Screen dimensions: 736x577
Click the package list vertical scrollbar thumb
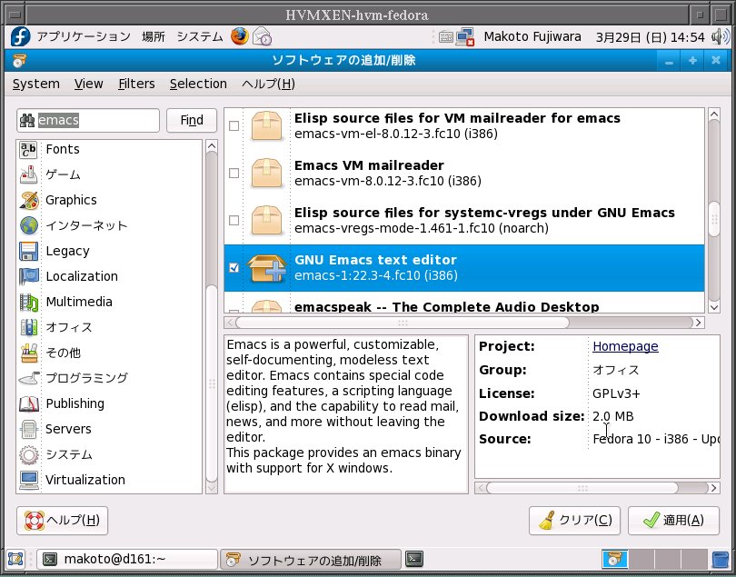click(x=714, y=219)
